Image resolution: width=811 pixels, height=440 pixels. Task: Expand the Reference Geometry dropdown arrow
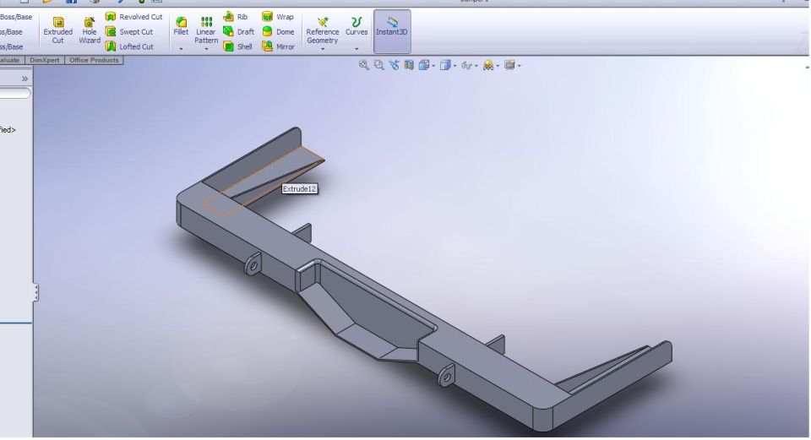click(x=322, y=50)
